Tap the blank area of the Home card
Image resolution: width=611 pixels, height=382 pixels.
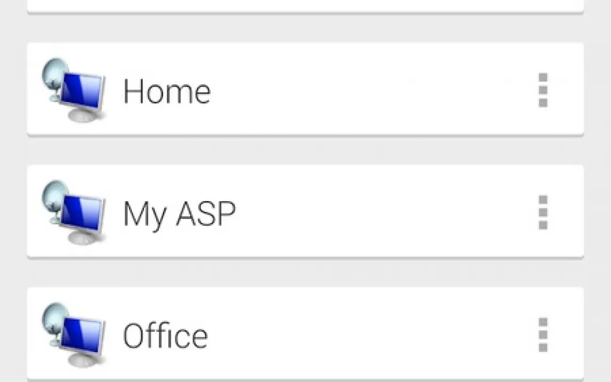pyautogui.click(x=370, y=90)
